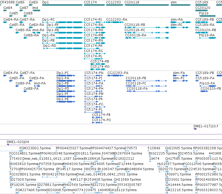Select transcript GstE8-RA label

[x=31, y=35]
